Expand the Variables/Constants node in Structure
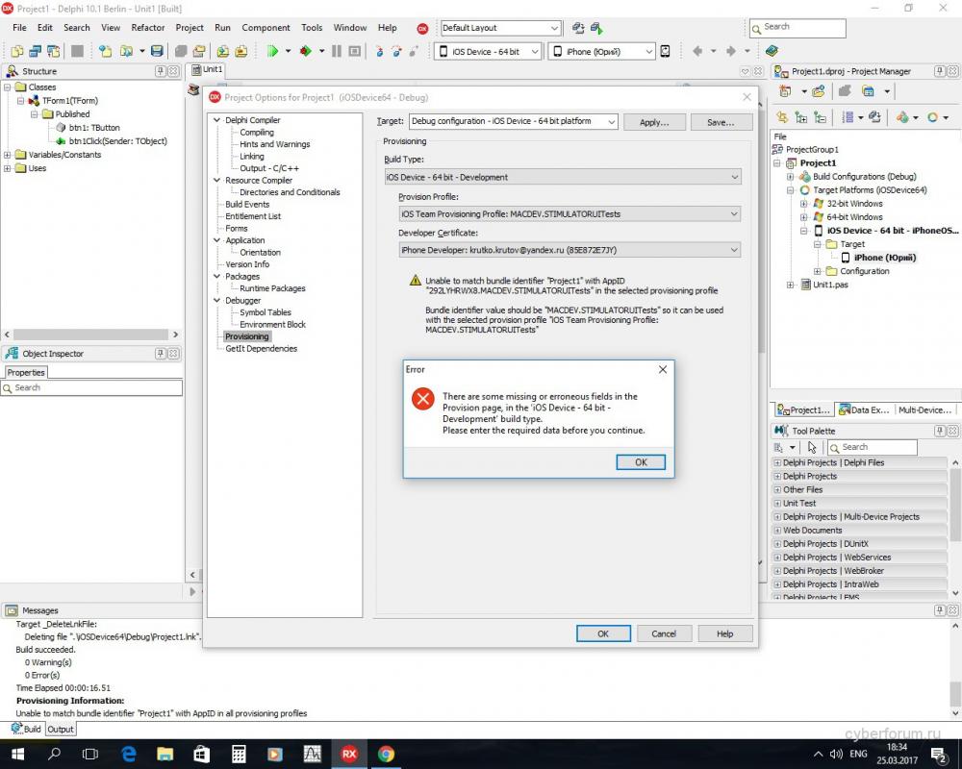Image resolution: width=962 pixels, height=769 pixels. click(8, 155)
